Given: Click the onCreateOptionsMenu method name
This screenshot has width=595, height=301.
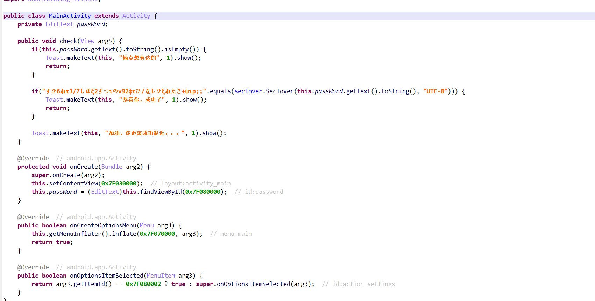Looking at the screenshot, I should click(103, 226).
